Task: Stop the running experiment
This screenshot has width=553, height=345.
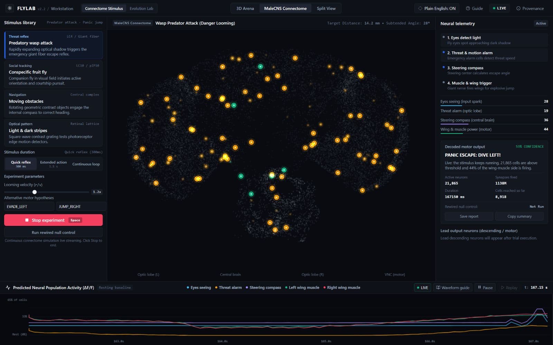Action: 53,220
